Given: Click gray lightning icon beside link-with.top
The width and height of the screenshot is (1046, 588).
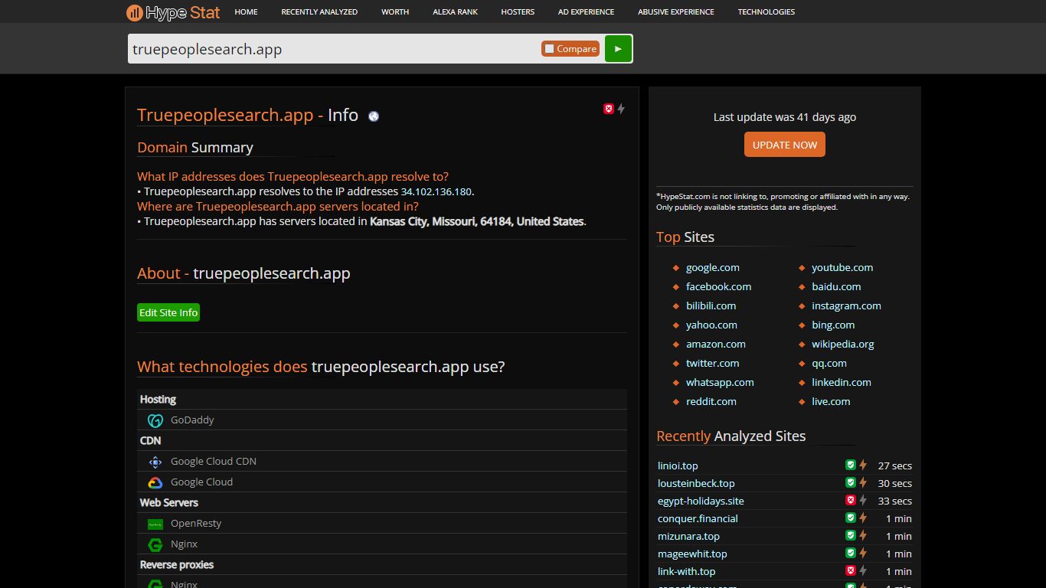Looking at the screenshot, I should click(x=863, y=570).
